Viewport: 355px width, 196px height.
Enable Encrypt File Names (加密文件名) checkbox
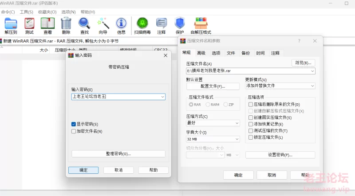(73, 131)
